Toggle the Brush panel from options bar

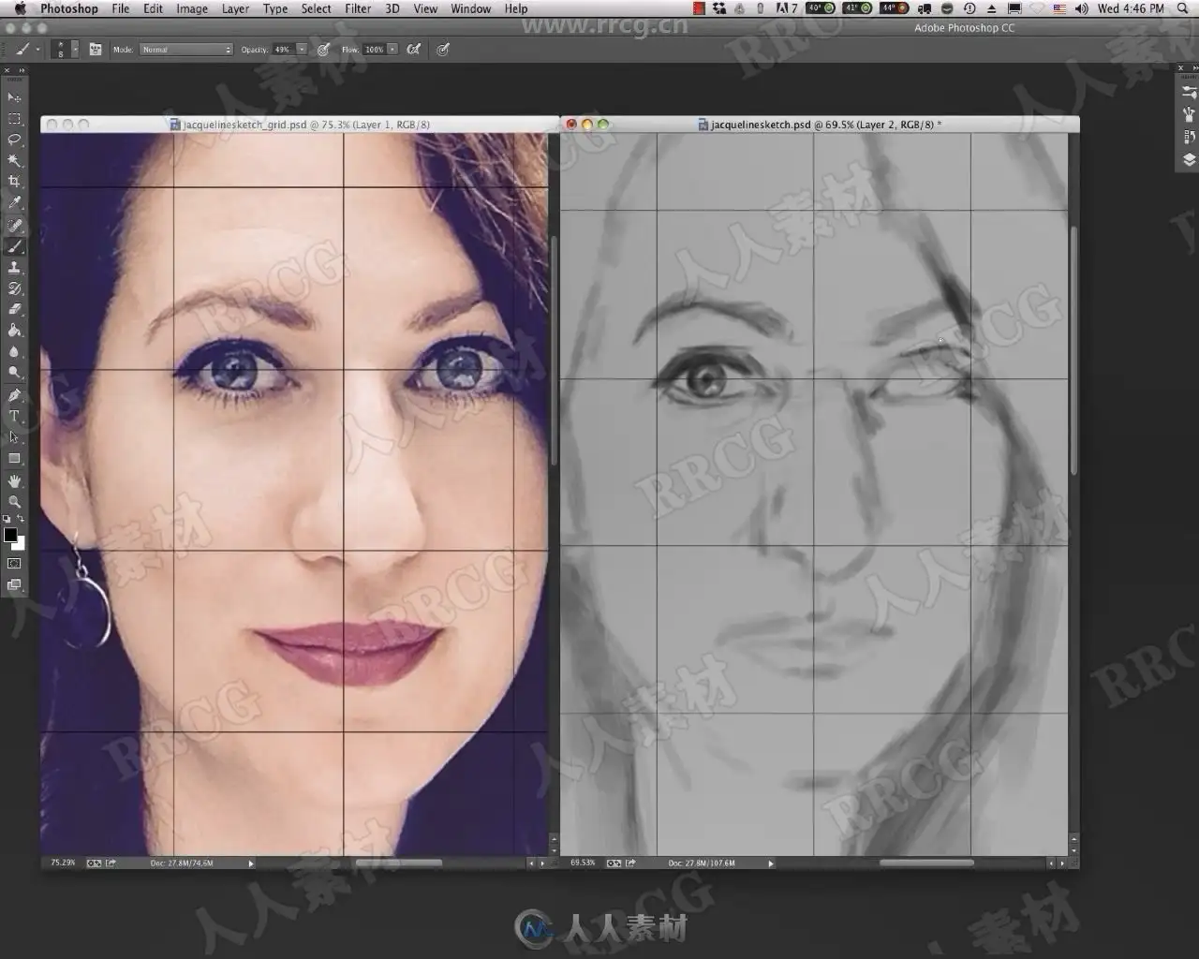click(96, 49)
